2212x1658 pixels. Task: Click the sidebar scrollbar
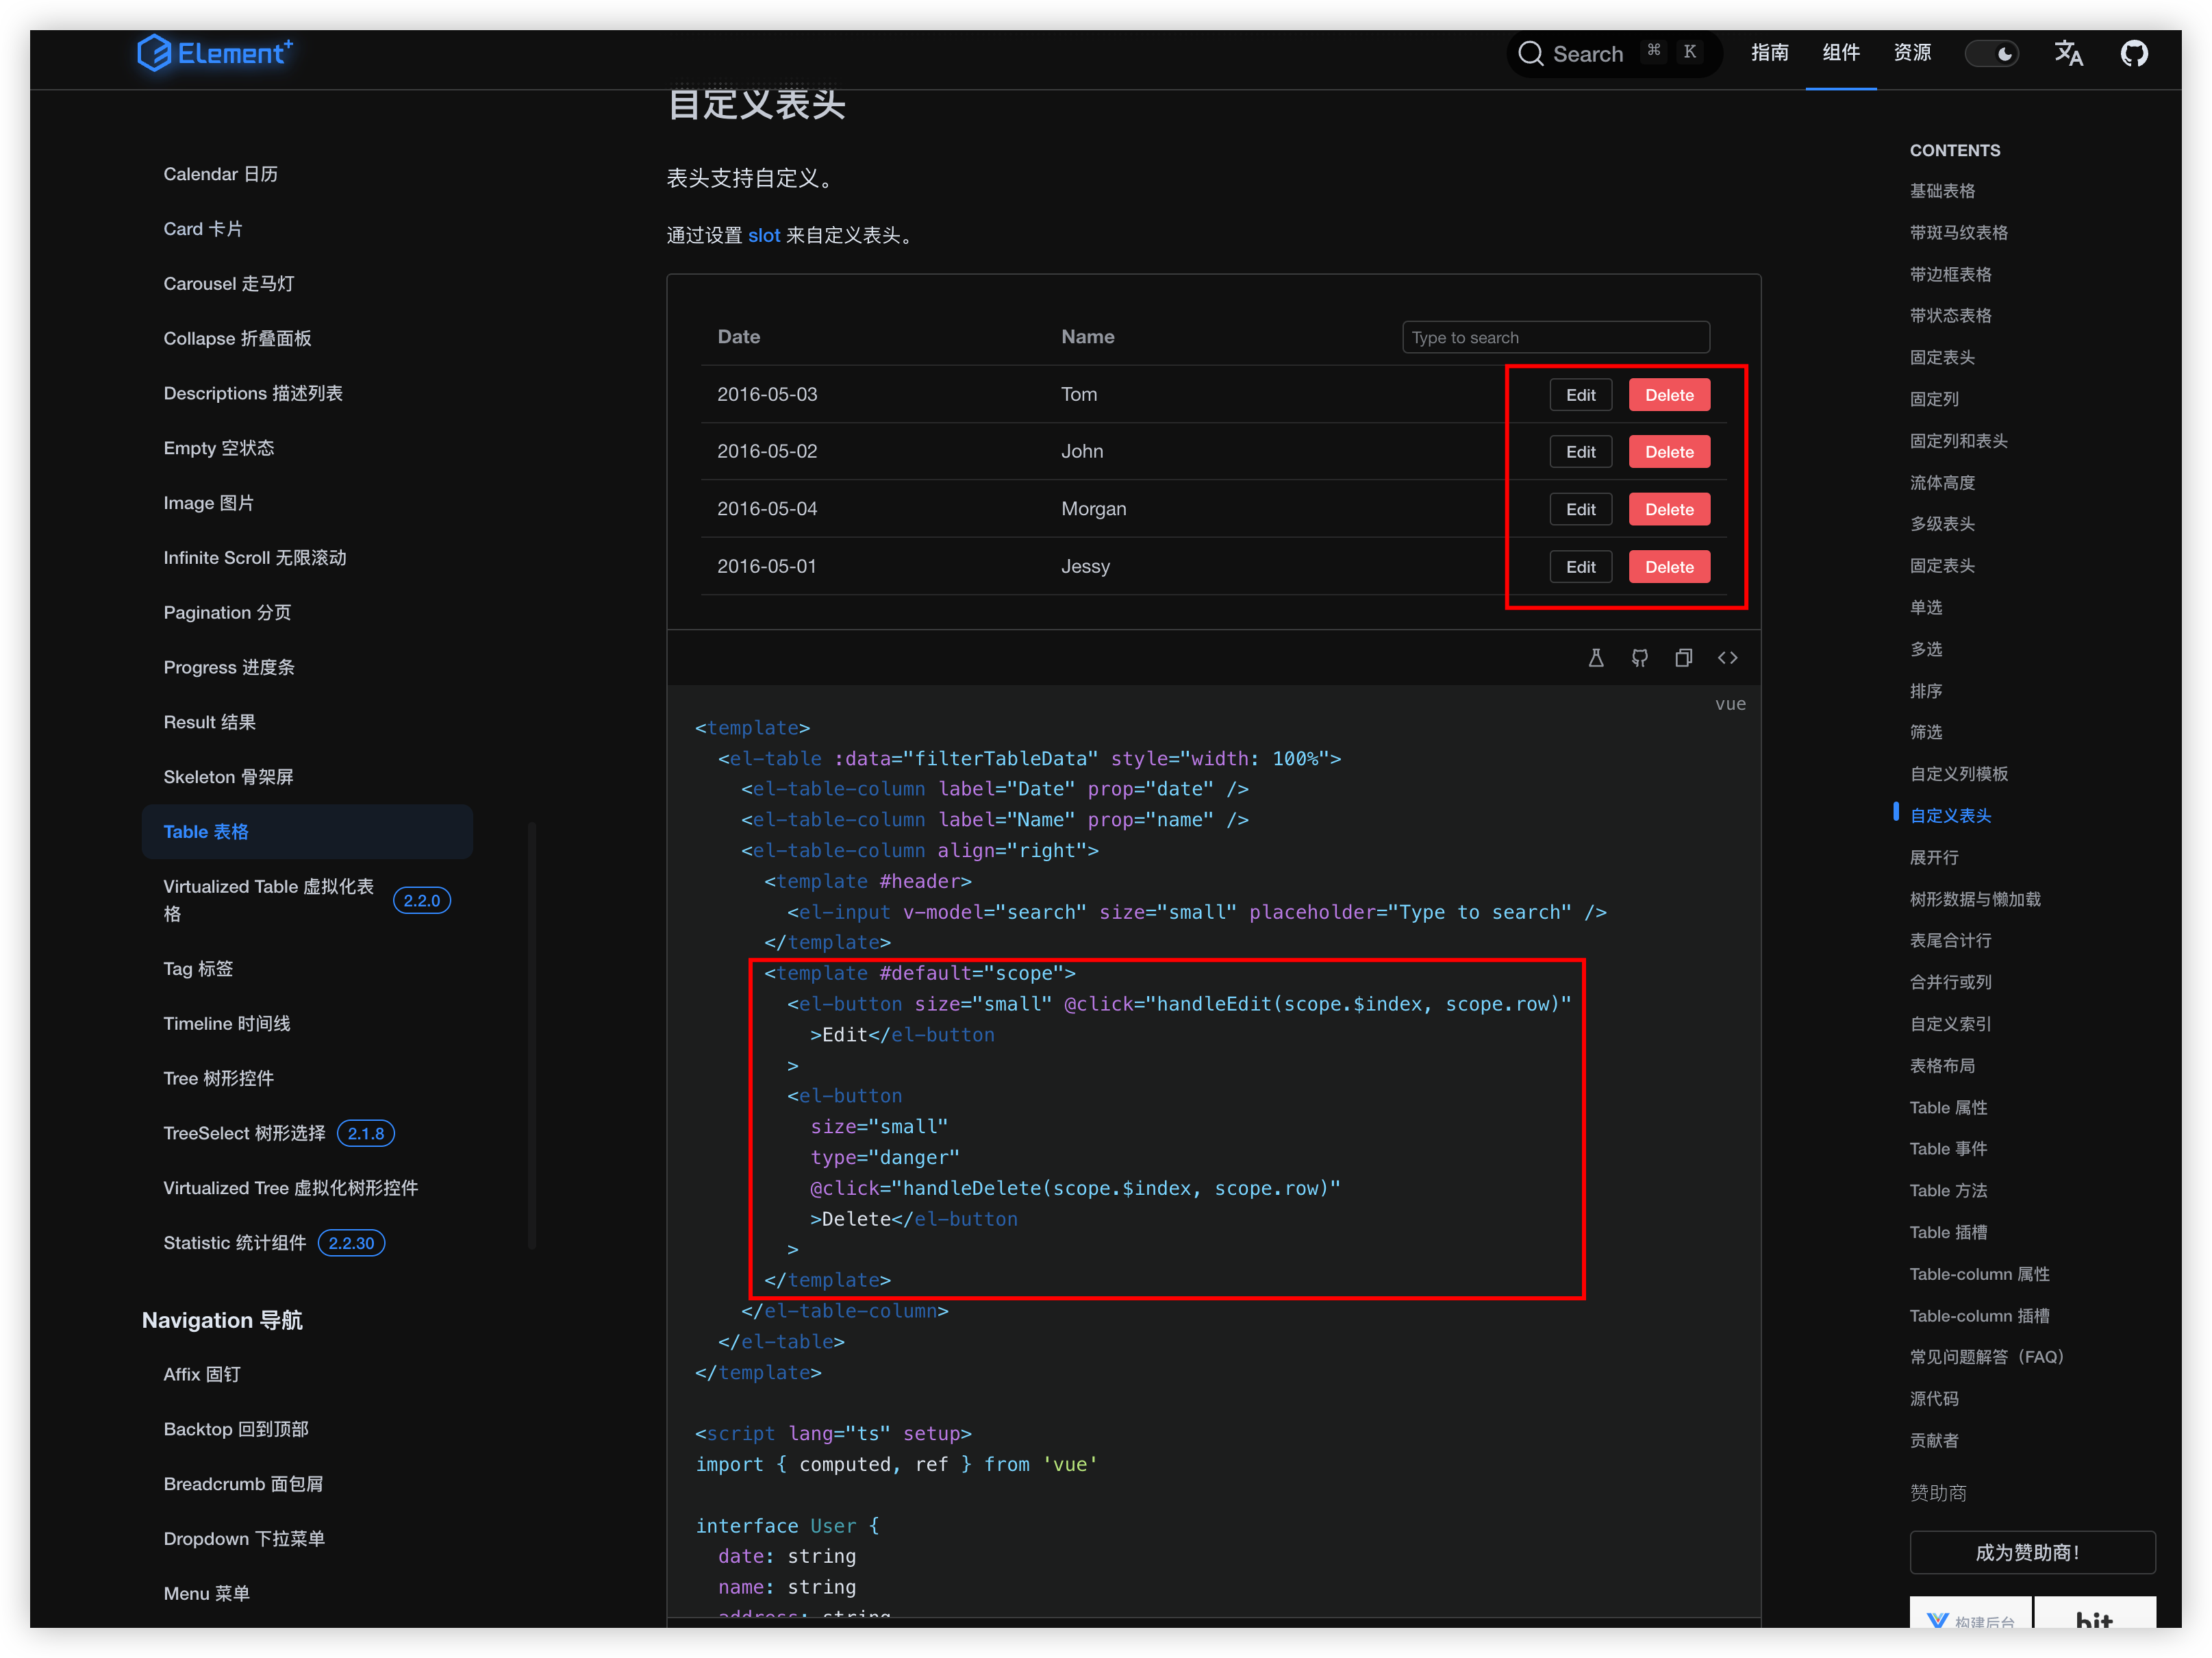[532, 1036]
